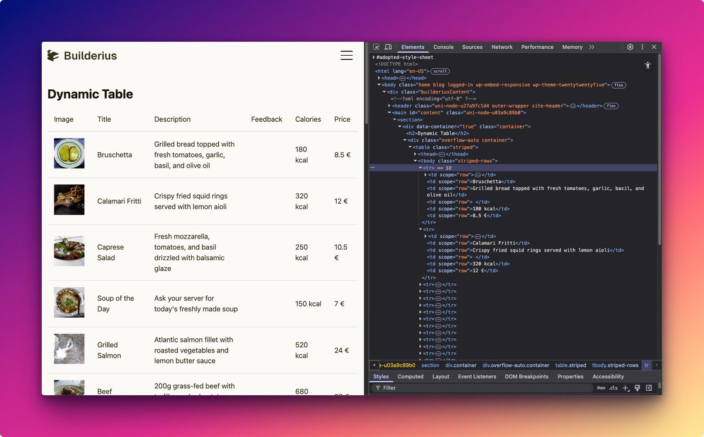Toggle the :hov element state button

(601, 388)
